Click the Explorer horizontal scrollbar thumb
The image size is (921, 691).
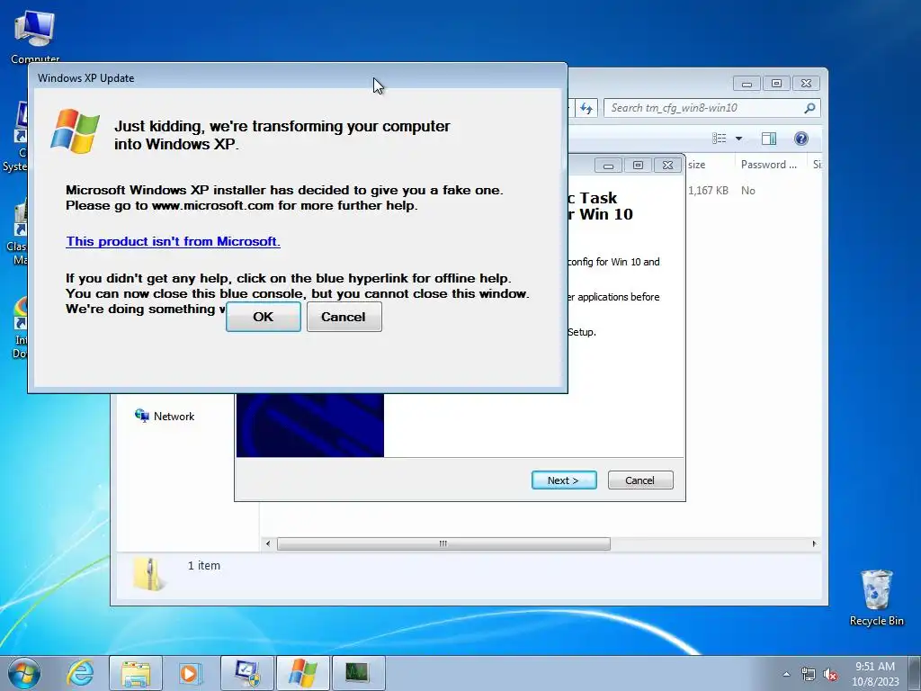[x=443, y=544]
